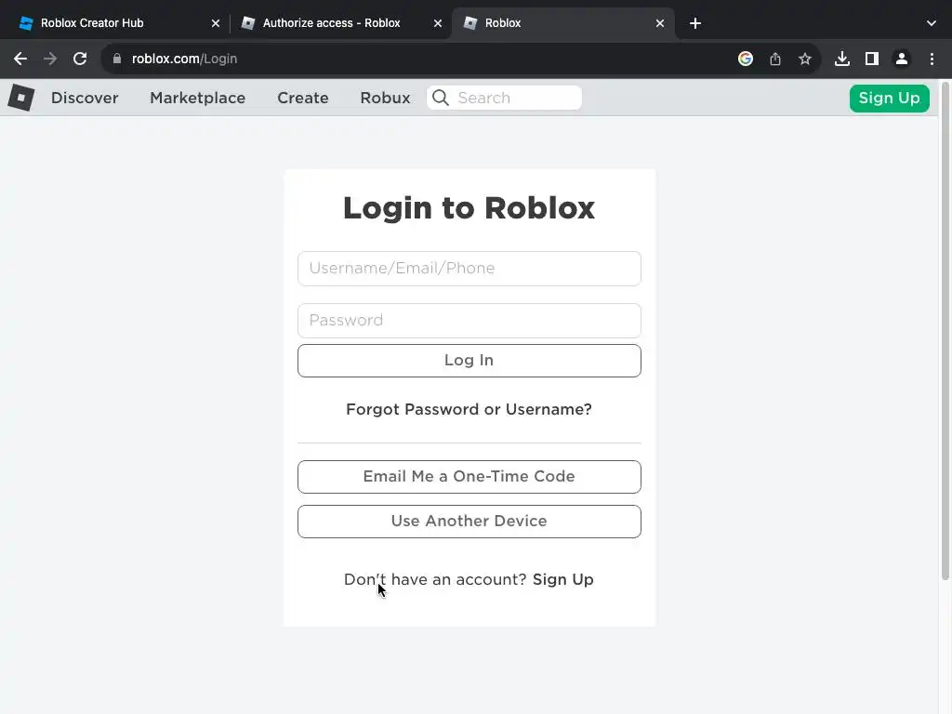Image resolution: width=952 pixels, height=714 pixels.
Task: Open the Discover menu item
Action: [x=85, y=98]
